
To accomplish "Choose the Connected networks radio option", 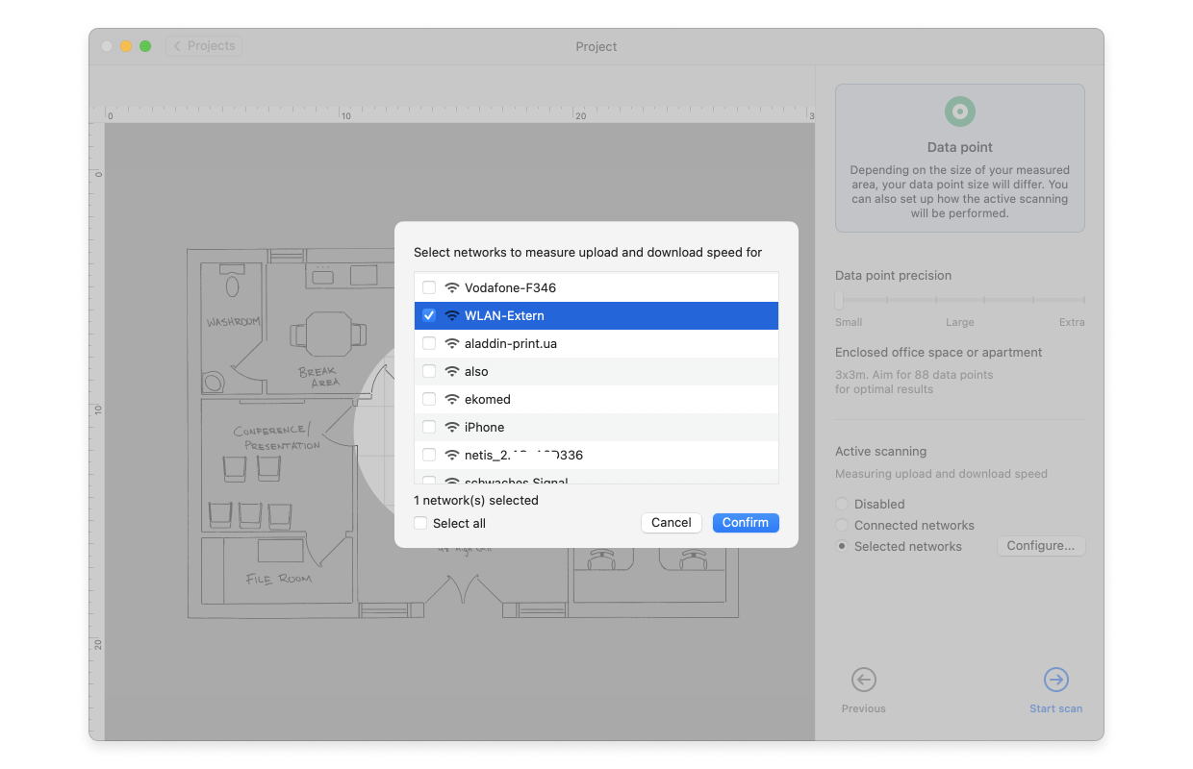I will tap(842, 525).
